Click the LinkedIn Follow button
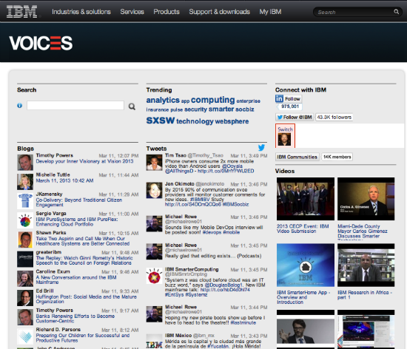407x349 pixels. [289, 99]
